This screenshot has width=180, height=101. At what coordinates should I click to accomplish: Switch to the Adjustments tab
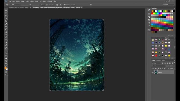pyautogui.click(x=161, y=38)
